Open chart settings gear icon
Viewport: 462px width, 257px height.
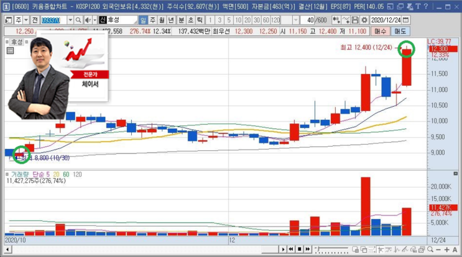(364, 20)
